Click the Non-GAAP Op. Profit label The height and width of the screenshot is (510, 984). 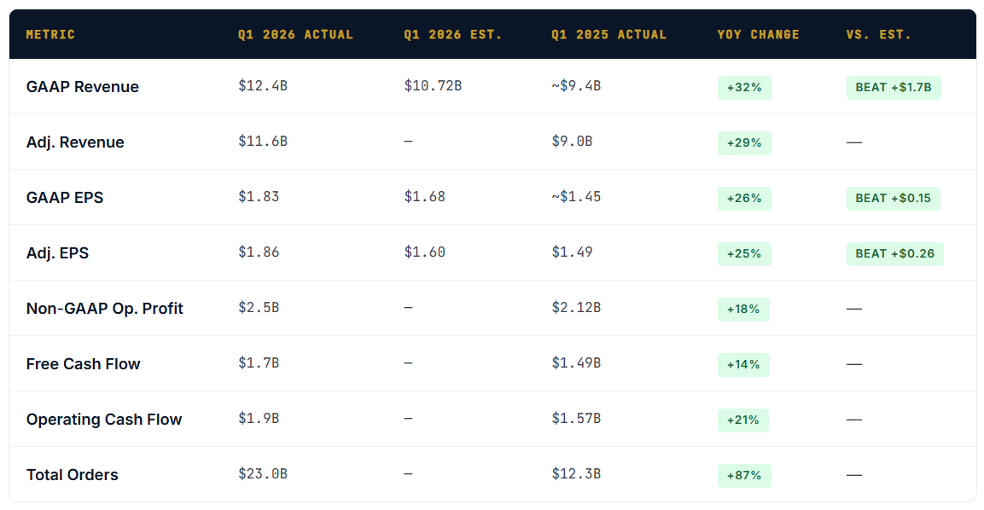coord(104,308)
